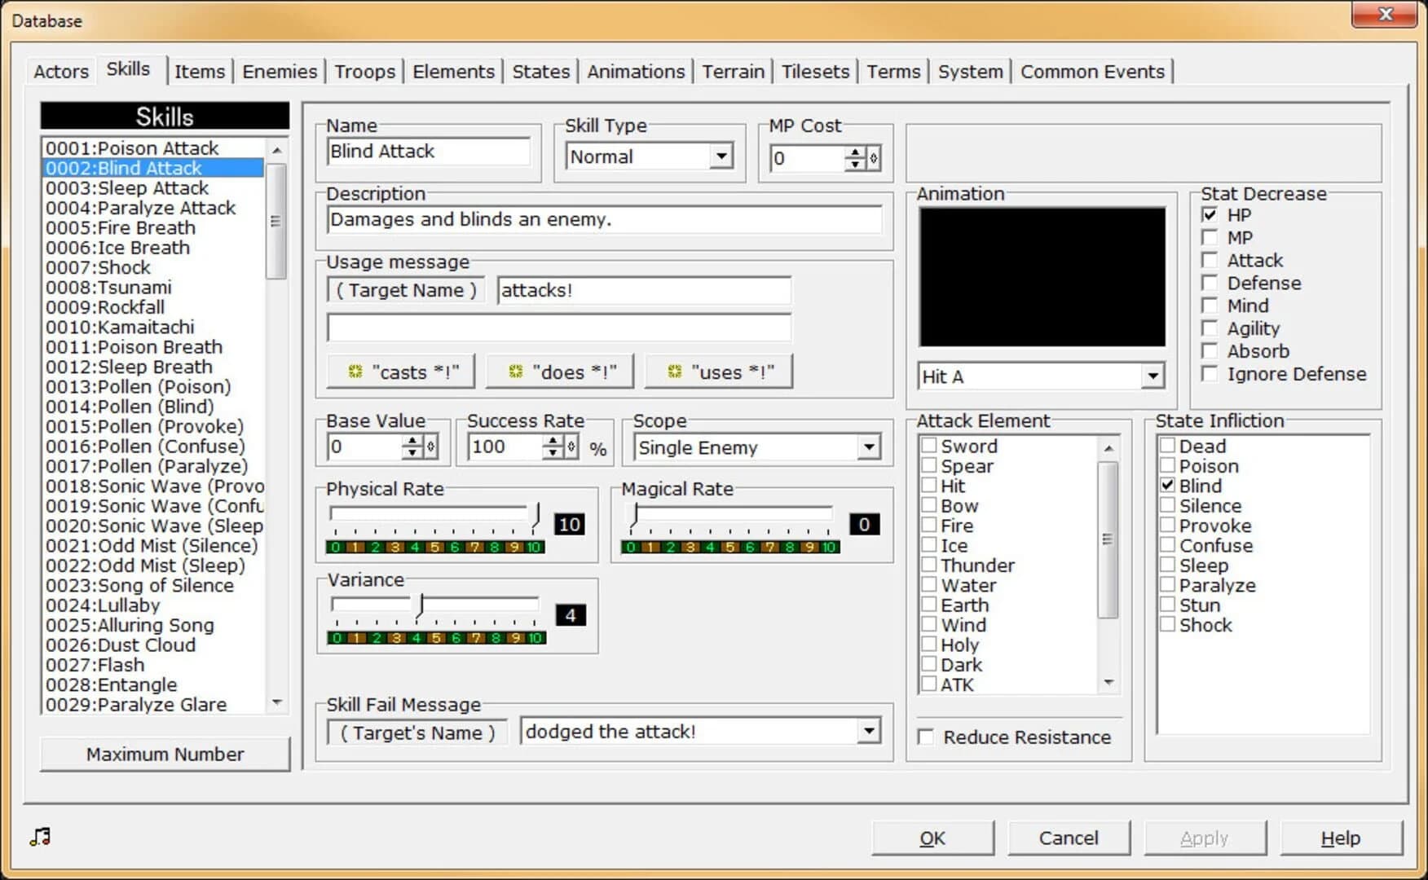Enable Reduce Resistance
This screenshot has height=880, width=1428.
[925, 736]
